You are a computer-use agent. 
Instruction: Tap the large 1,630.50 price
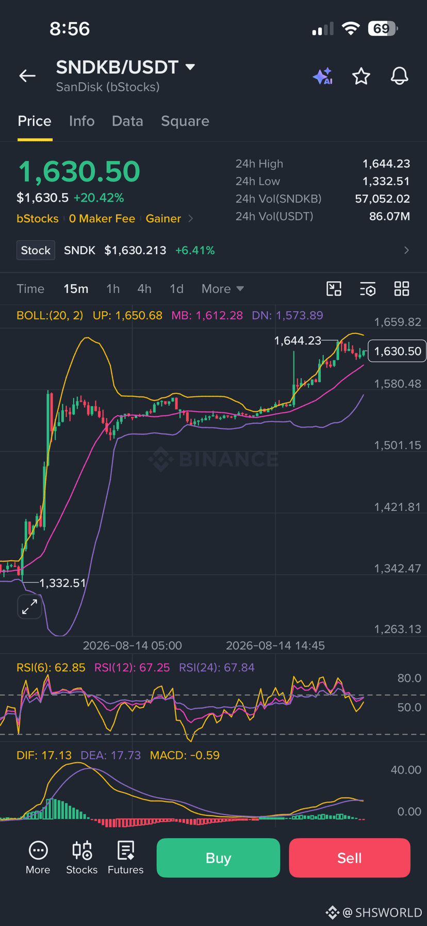point(79,172)
